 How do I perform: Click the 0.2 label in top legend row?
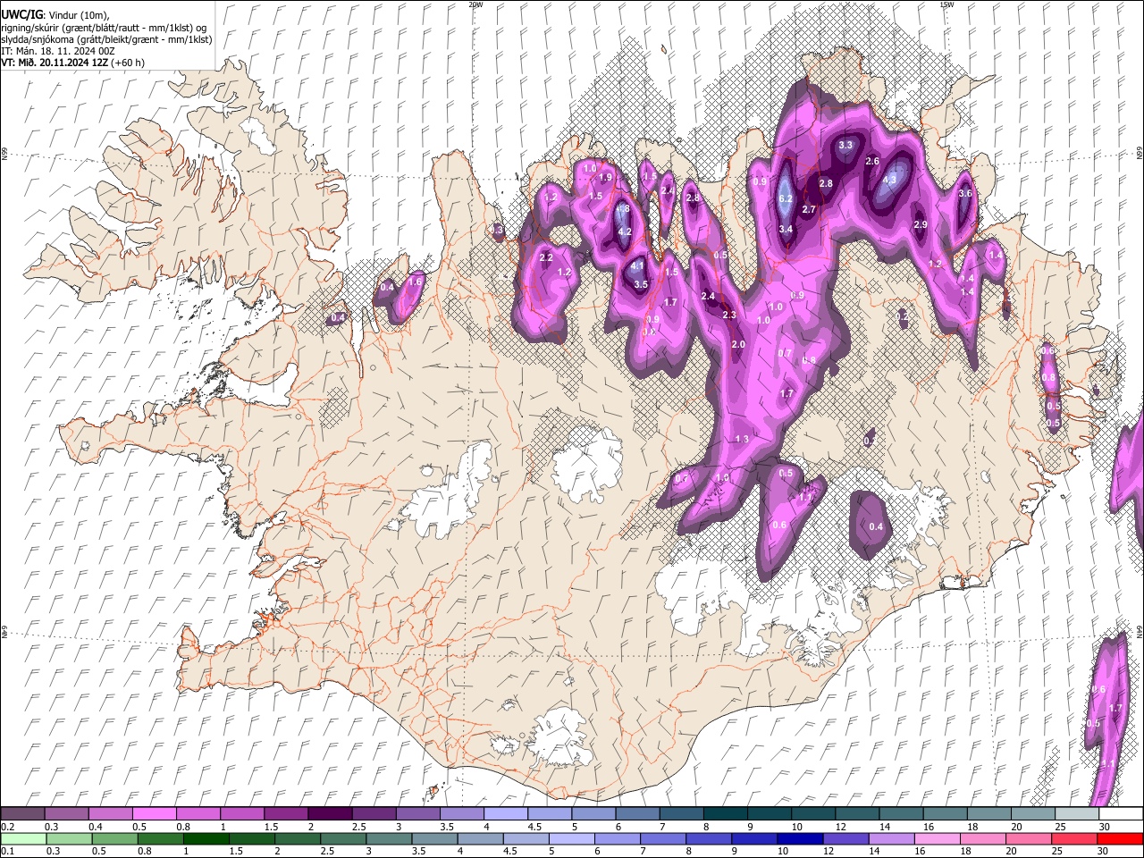(x=7, y=827)
